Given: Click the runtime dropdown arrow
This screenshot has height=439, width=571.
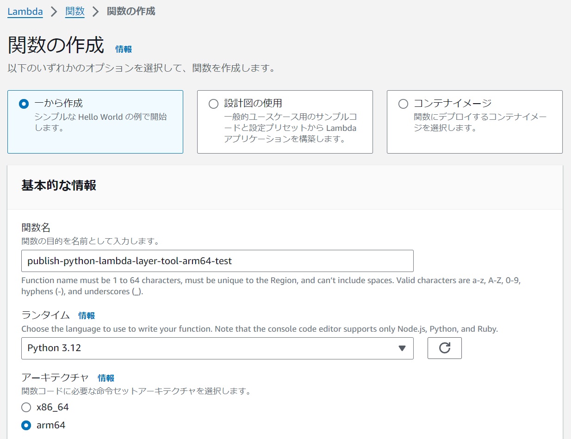Looking at the screenshot, I should pos(402,348).
